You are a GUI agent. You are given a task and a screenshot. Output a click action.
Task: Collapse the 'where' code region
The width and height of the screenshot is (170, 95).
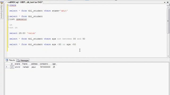pos(8,5)
